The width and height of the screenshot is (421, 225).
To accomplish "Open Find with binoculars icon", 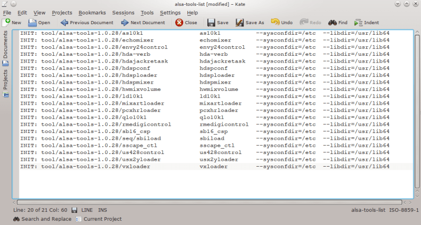I will [333, 23].
